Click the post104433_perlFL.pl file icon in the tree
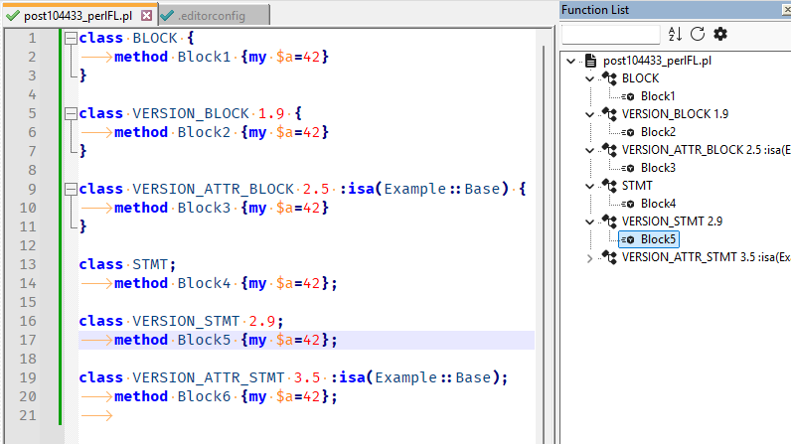The height and width of the screenshot is (444, 791). (x=590, y=61)
